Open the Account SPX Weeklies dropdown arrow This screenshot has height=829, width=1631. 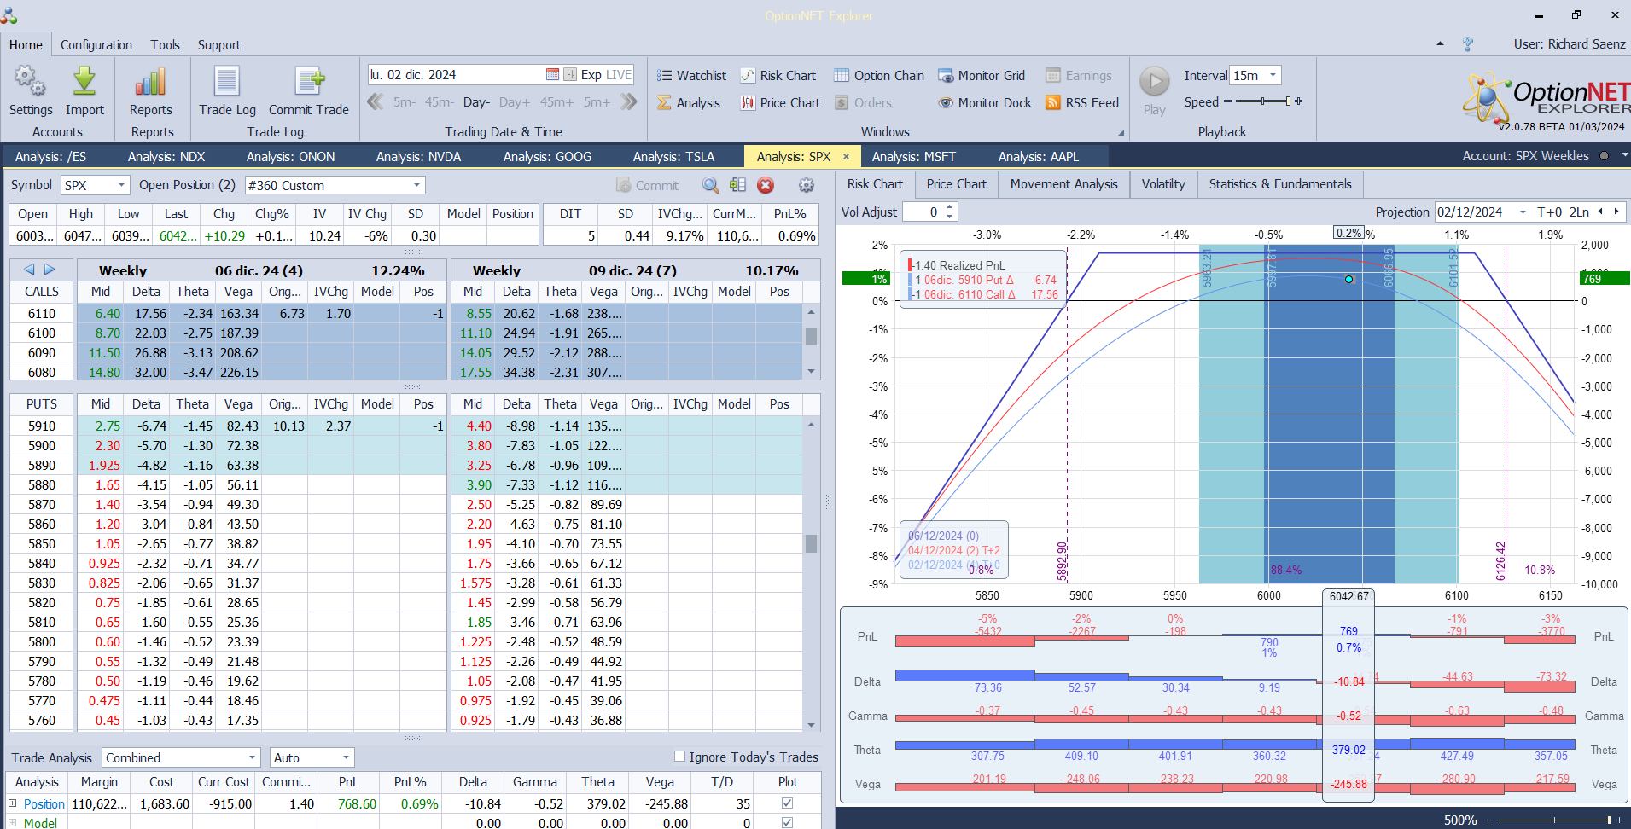pos(1624,155)
